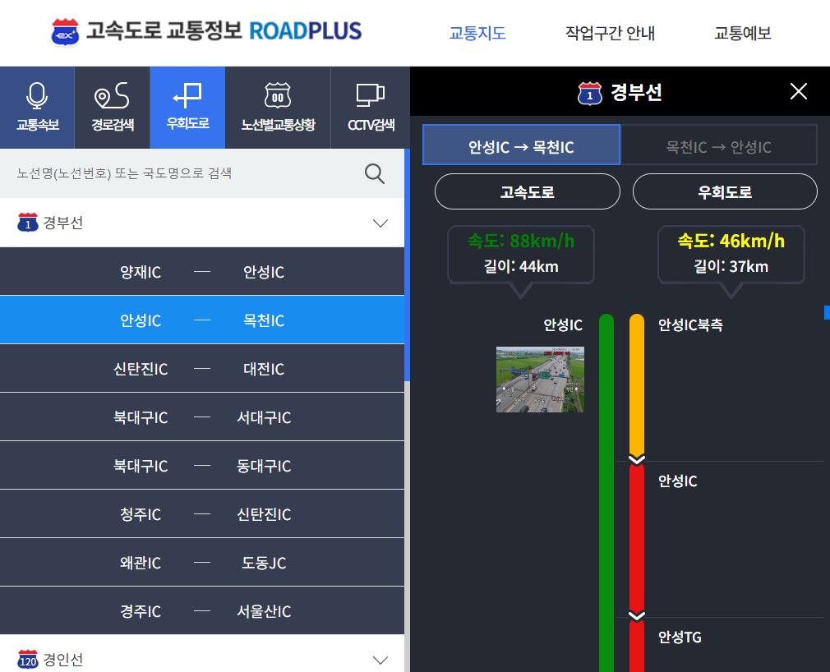The width and height of the screenshot is (830, 672).
Task: Select the 안성IC — 목천IC segment
Action: pos(202,320)
